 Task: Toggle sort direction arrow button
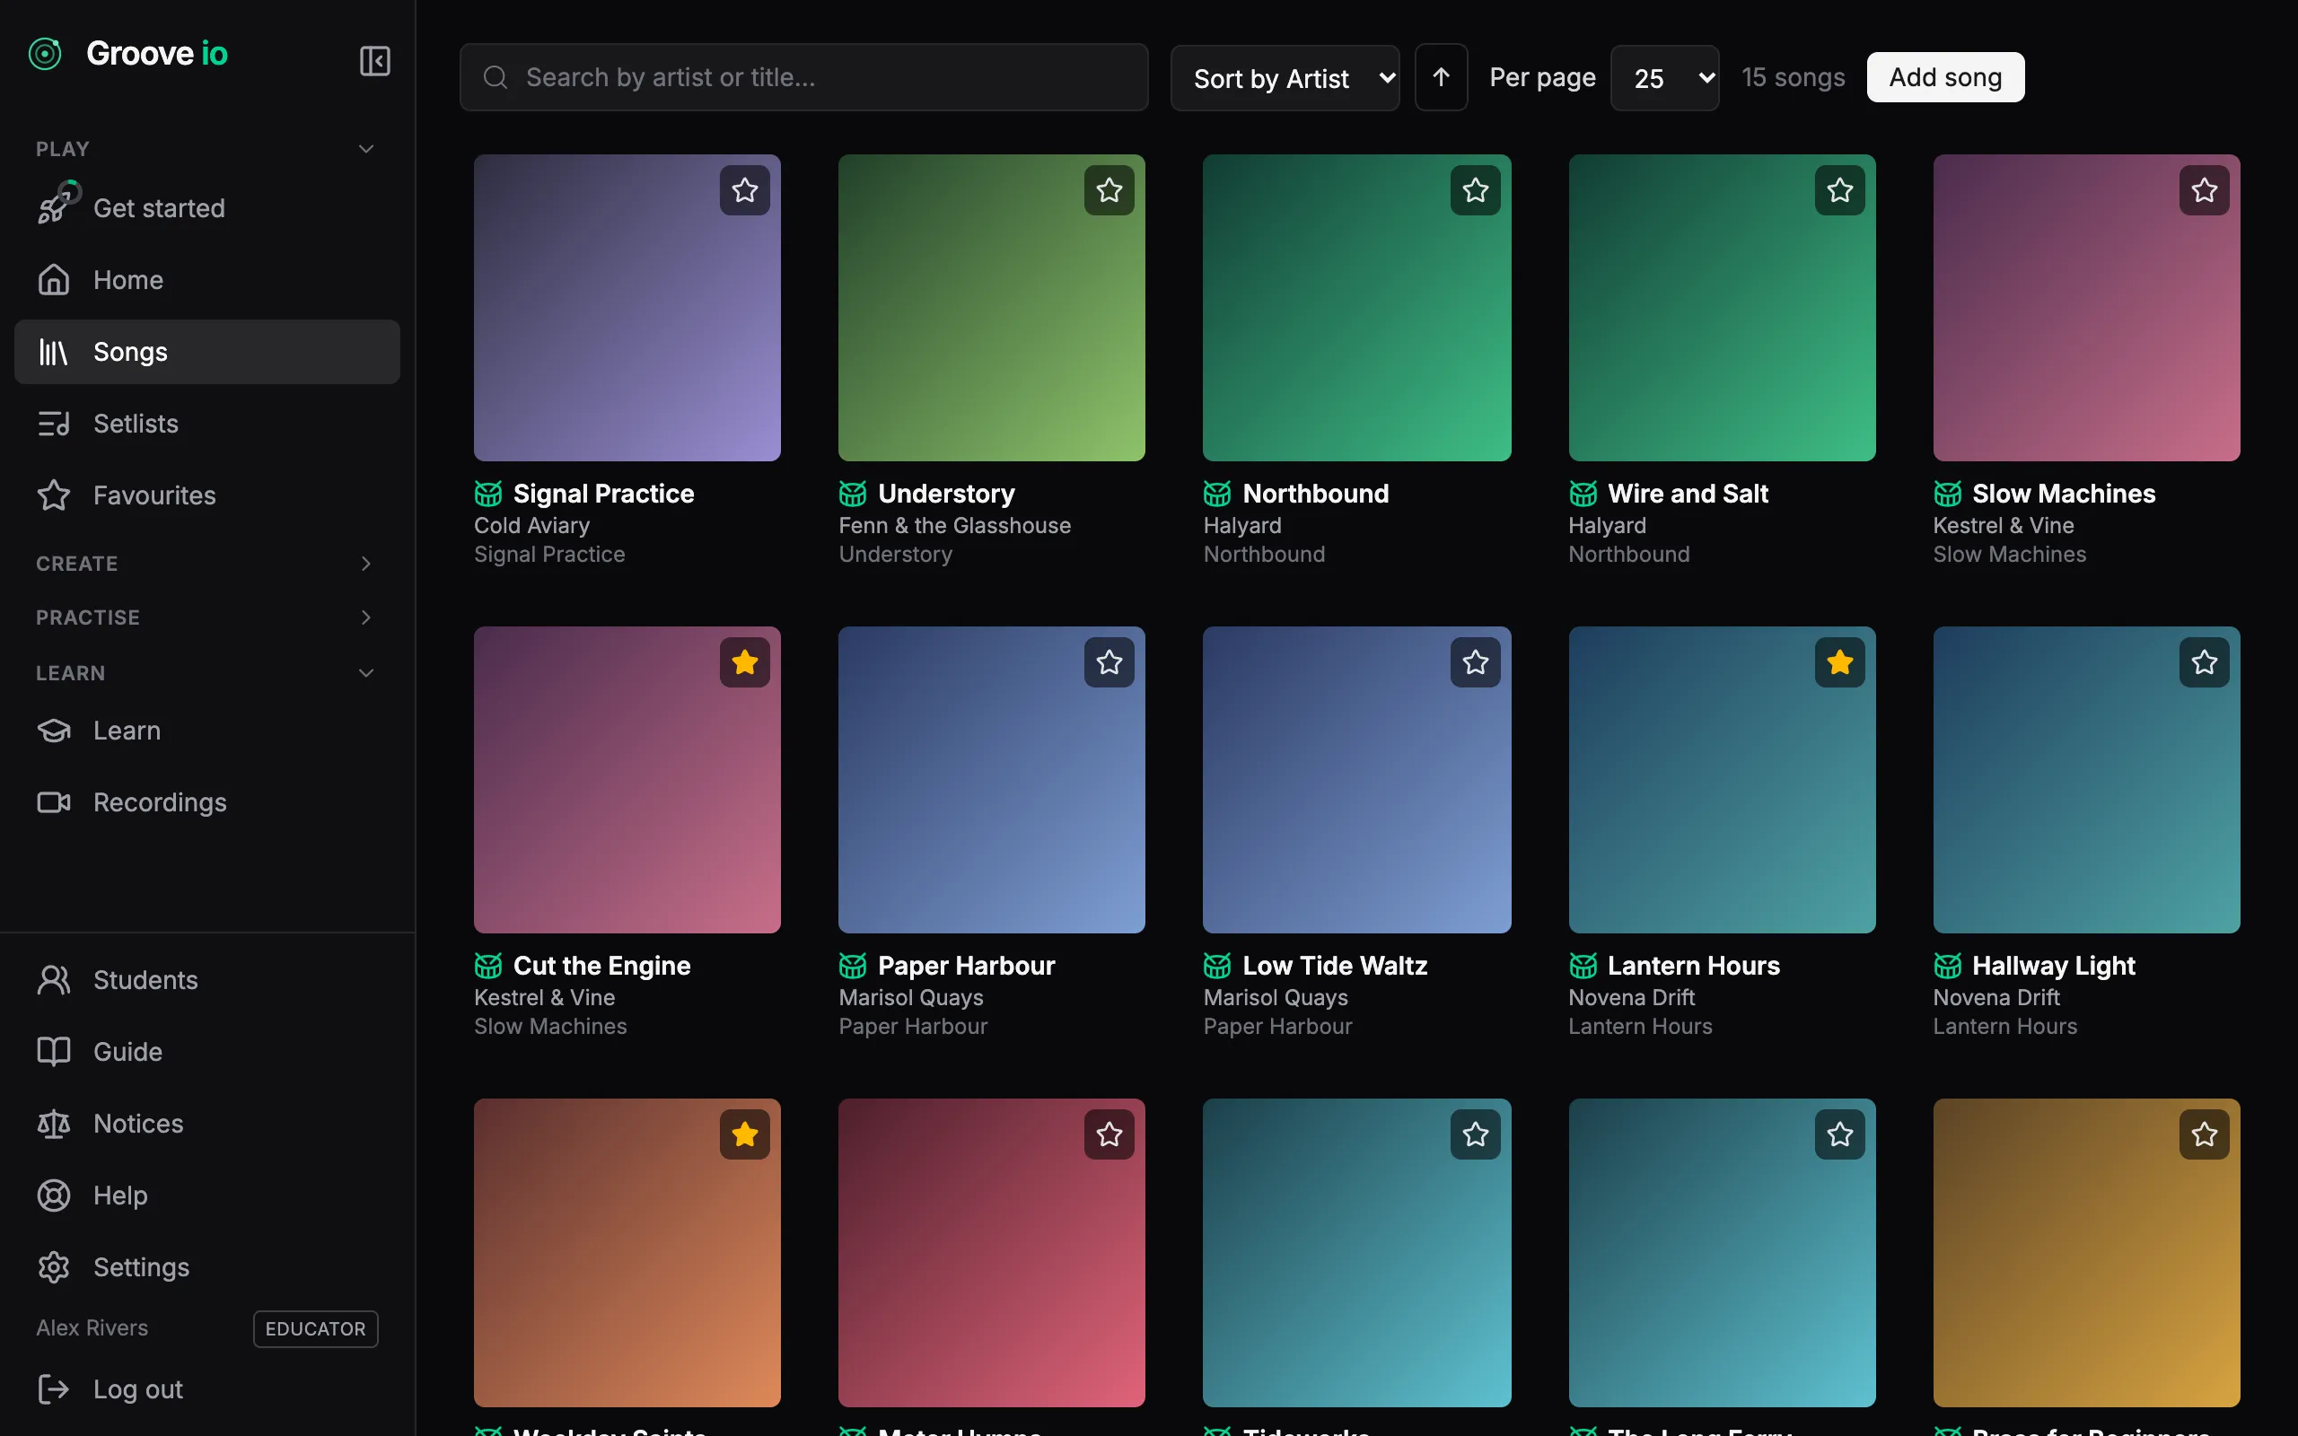tap(1441, 78)
